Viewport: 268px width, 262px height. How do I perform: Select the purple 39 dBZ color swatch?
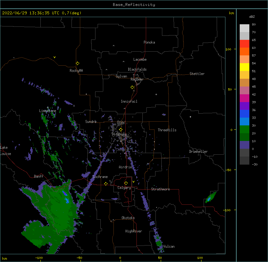coord(244,106)
